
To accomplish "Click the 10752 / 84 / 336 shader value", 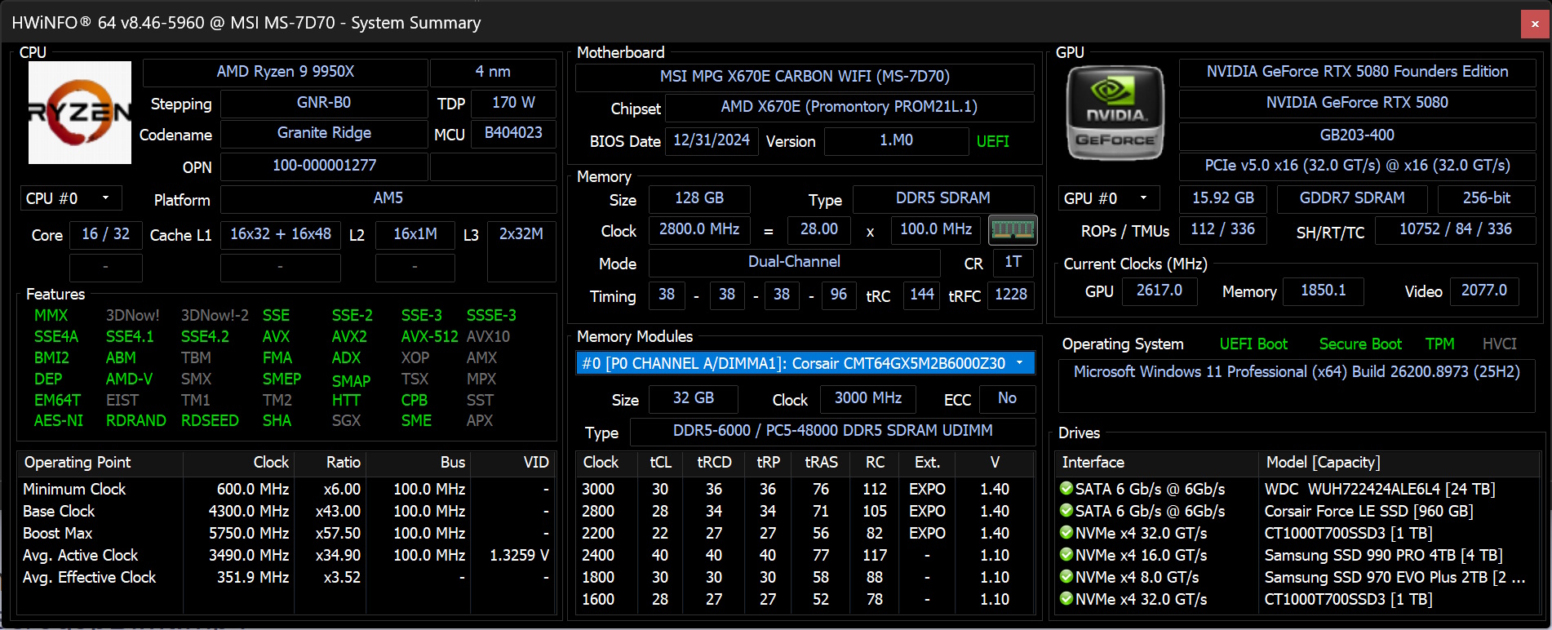I will [1456, 229].
